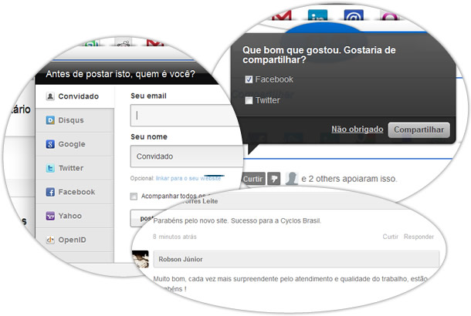Choose Yahoo as login provider
471x316 pixels.
[x=74, y=216]
